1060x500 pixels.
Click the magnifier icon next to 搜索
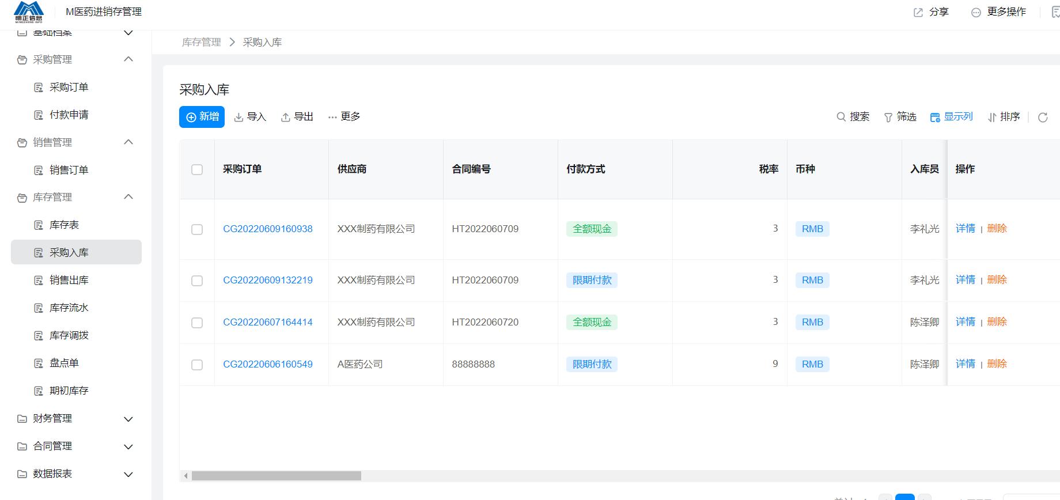(x=841, y=117)
